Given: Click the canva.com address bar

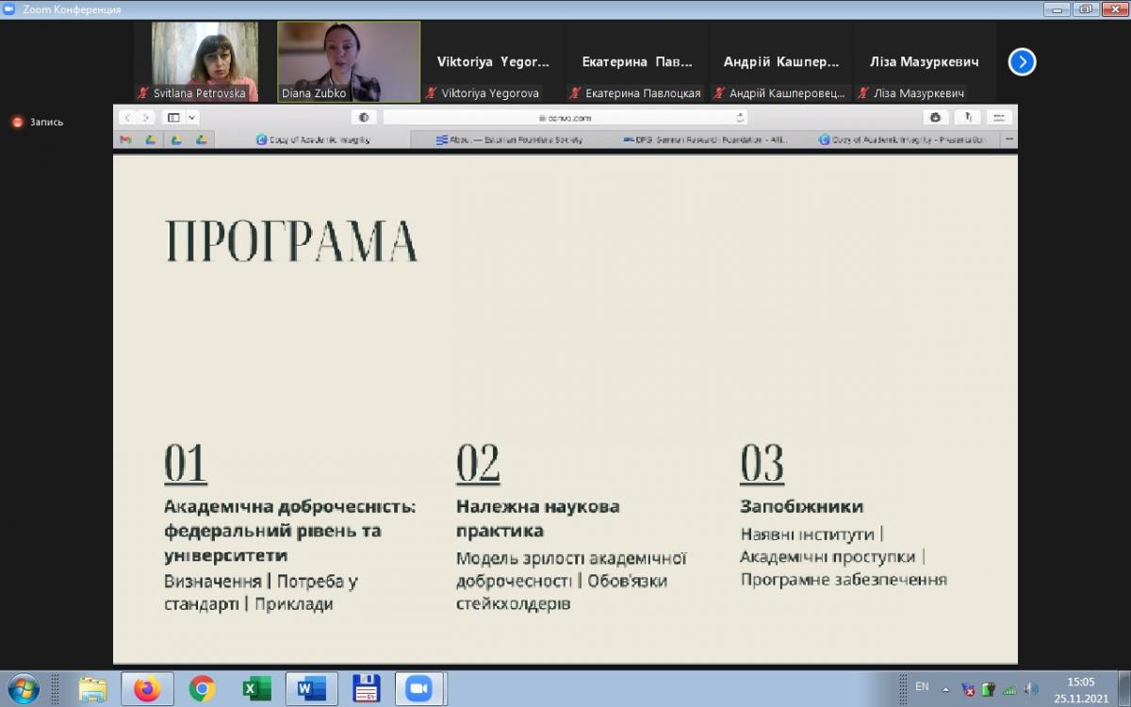Looking at the screenshot, I should 565,118.
